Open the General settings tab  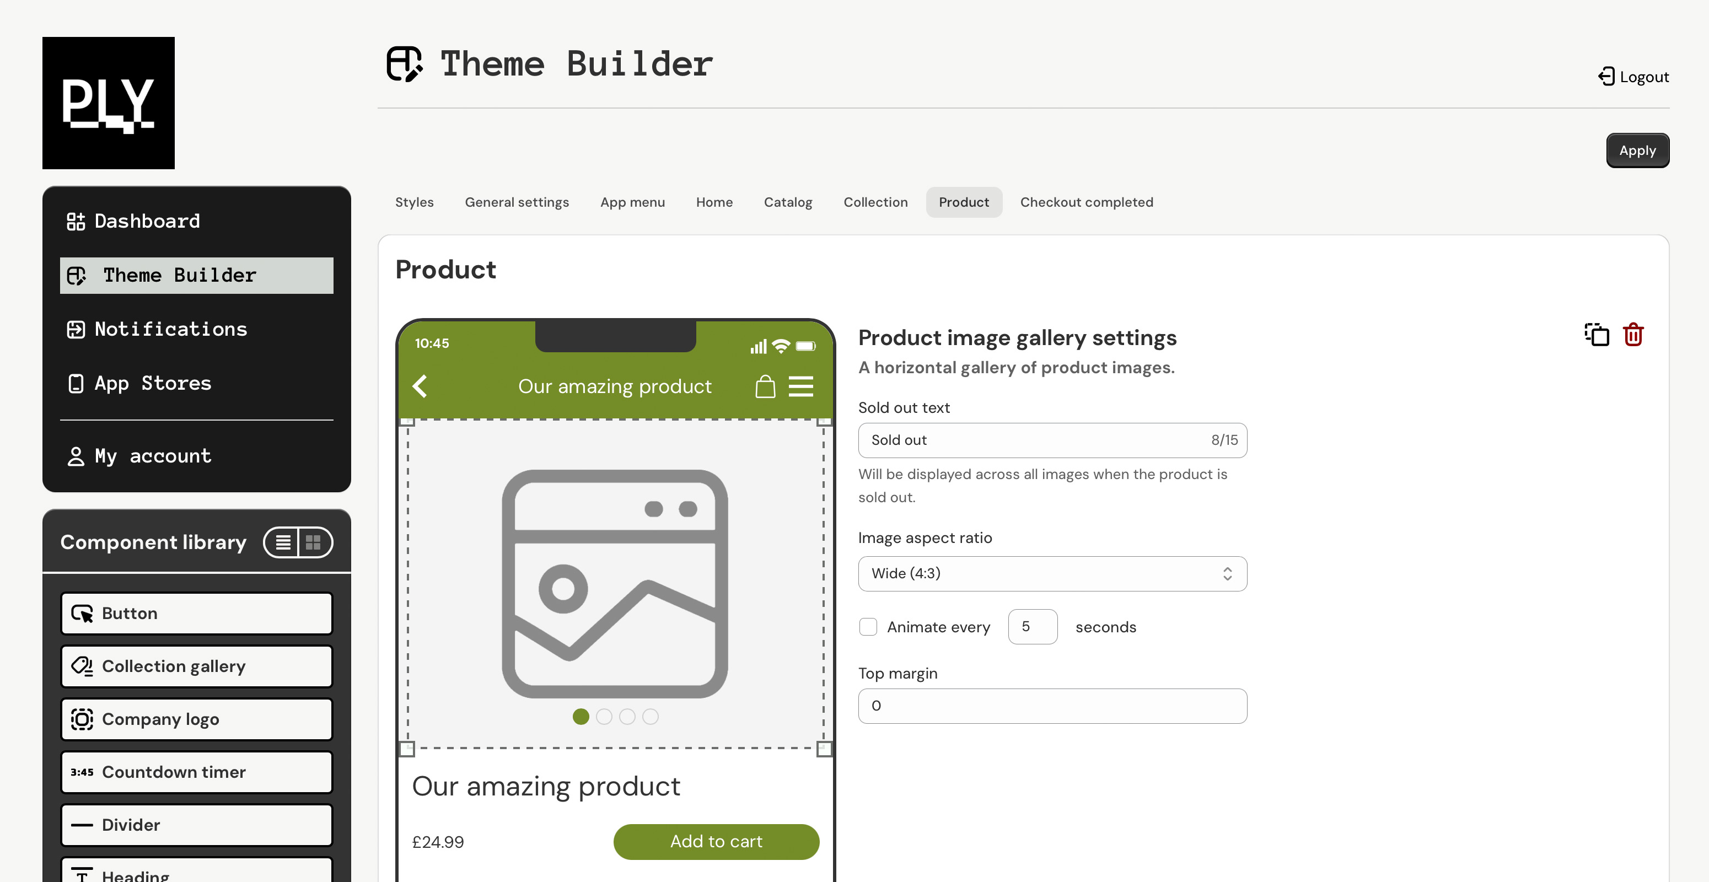[x=516, y=202]
